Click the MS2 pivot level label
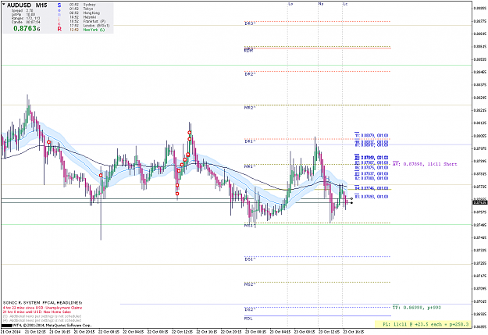This screenshot has width=488, height=335. click(250, 284)
